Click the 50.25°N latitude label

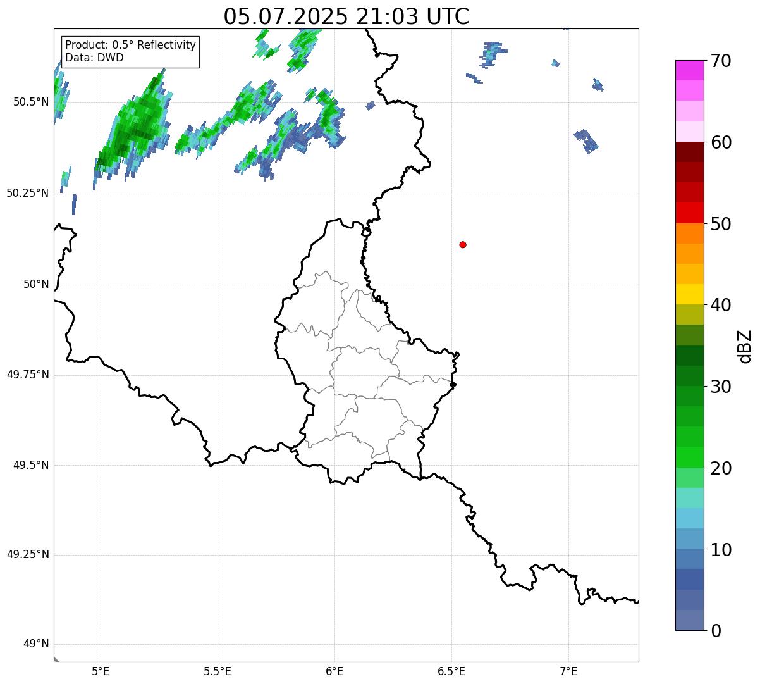pyautogui.click(x=27, y=193)
